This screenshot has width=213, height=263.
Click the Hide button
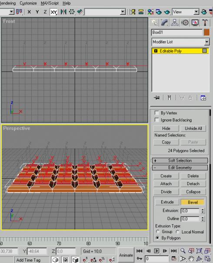166,128
